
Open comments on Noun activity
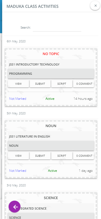pyautogui.click(x=84, y=156)
